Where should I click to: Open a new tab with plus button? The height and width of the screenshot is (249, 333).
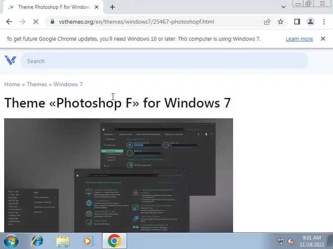[x=112, y=7]
